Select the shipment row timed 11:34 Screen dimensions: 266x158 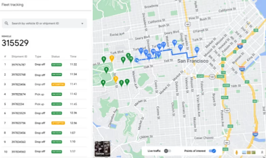tap(44, 74)
